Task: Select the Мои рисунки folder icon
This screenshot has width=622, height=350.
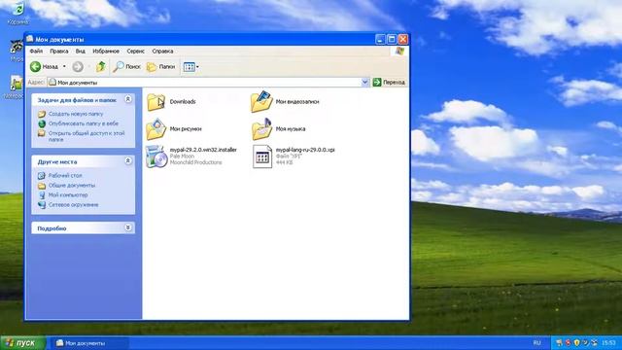Action: (155, 129)
